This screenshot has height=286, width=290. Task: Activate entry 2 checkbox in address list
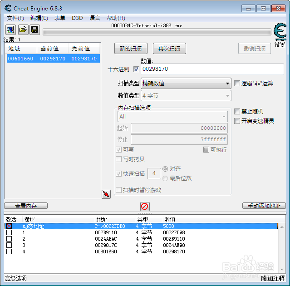click(9, 239)
